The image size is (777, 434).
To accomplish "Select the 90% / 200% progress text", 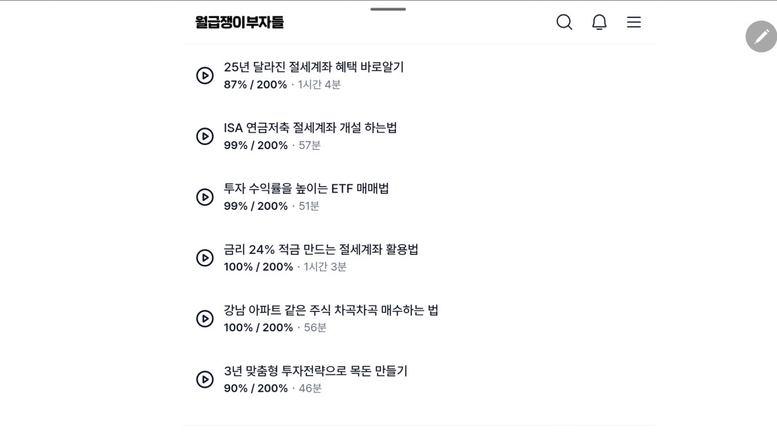I will [256, 388].
